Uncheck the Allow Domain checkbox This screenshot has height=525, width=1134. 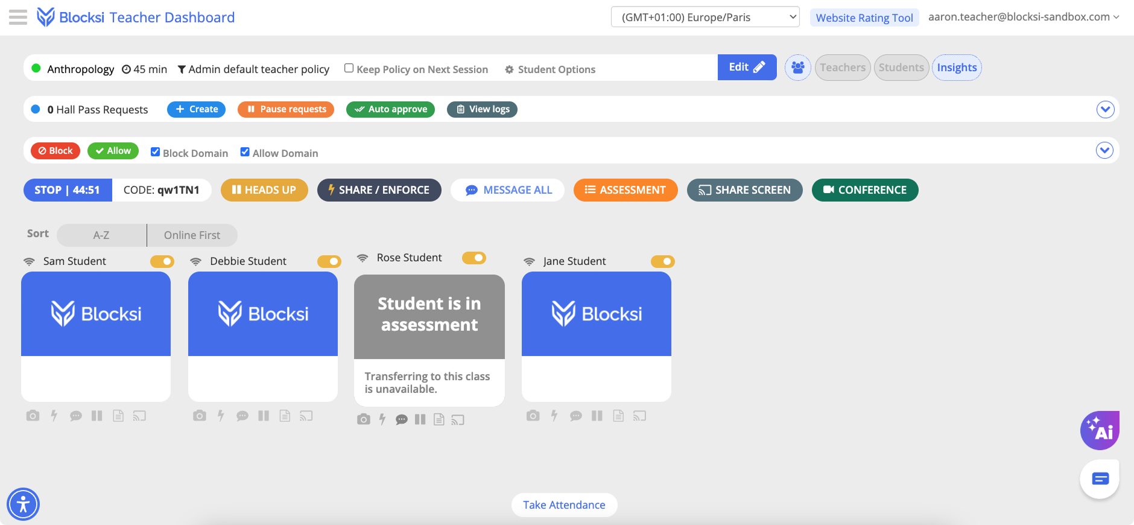[245, 152]
